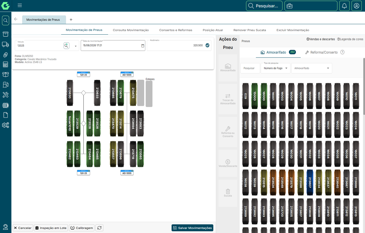Open the document sidebar icon

point(6,115)
